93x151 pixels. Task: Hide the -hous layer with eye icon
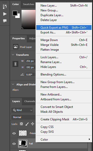click(14, 133)
